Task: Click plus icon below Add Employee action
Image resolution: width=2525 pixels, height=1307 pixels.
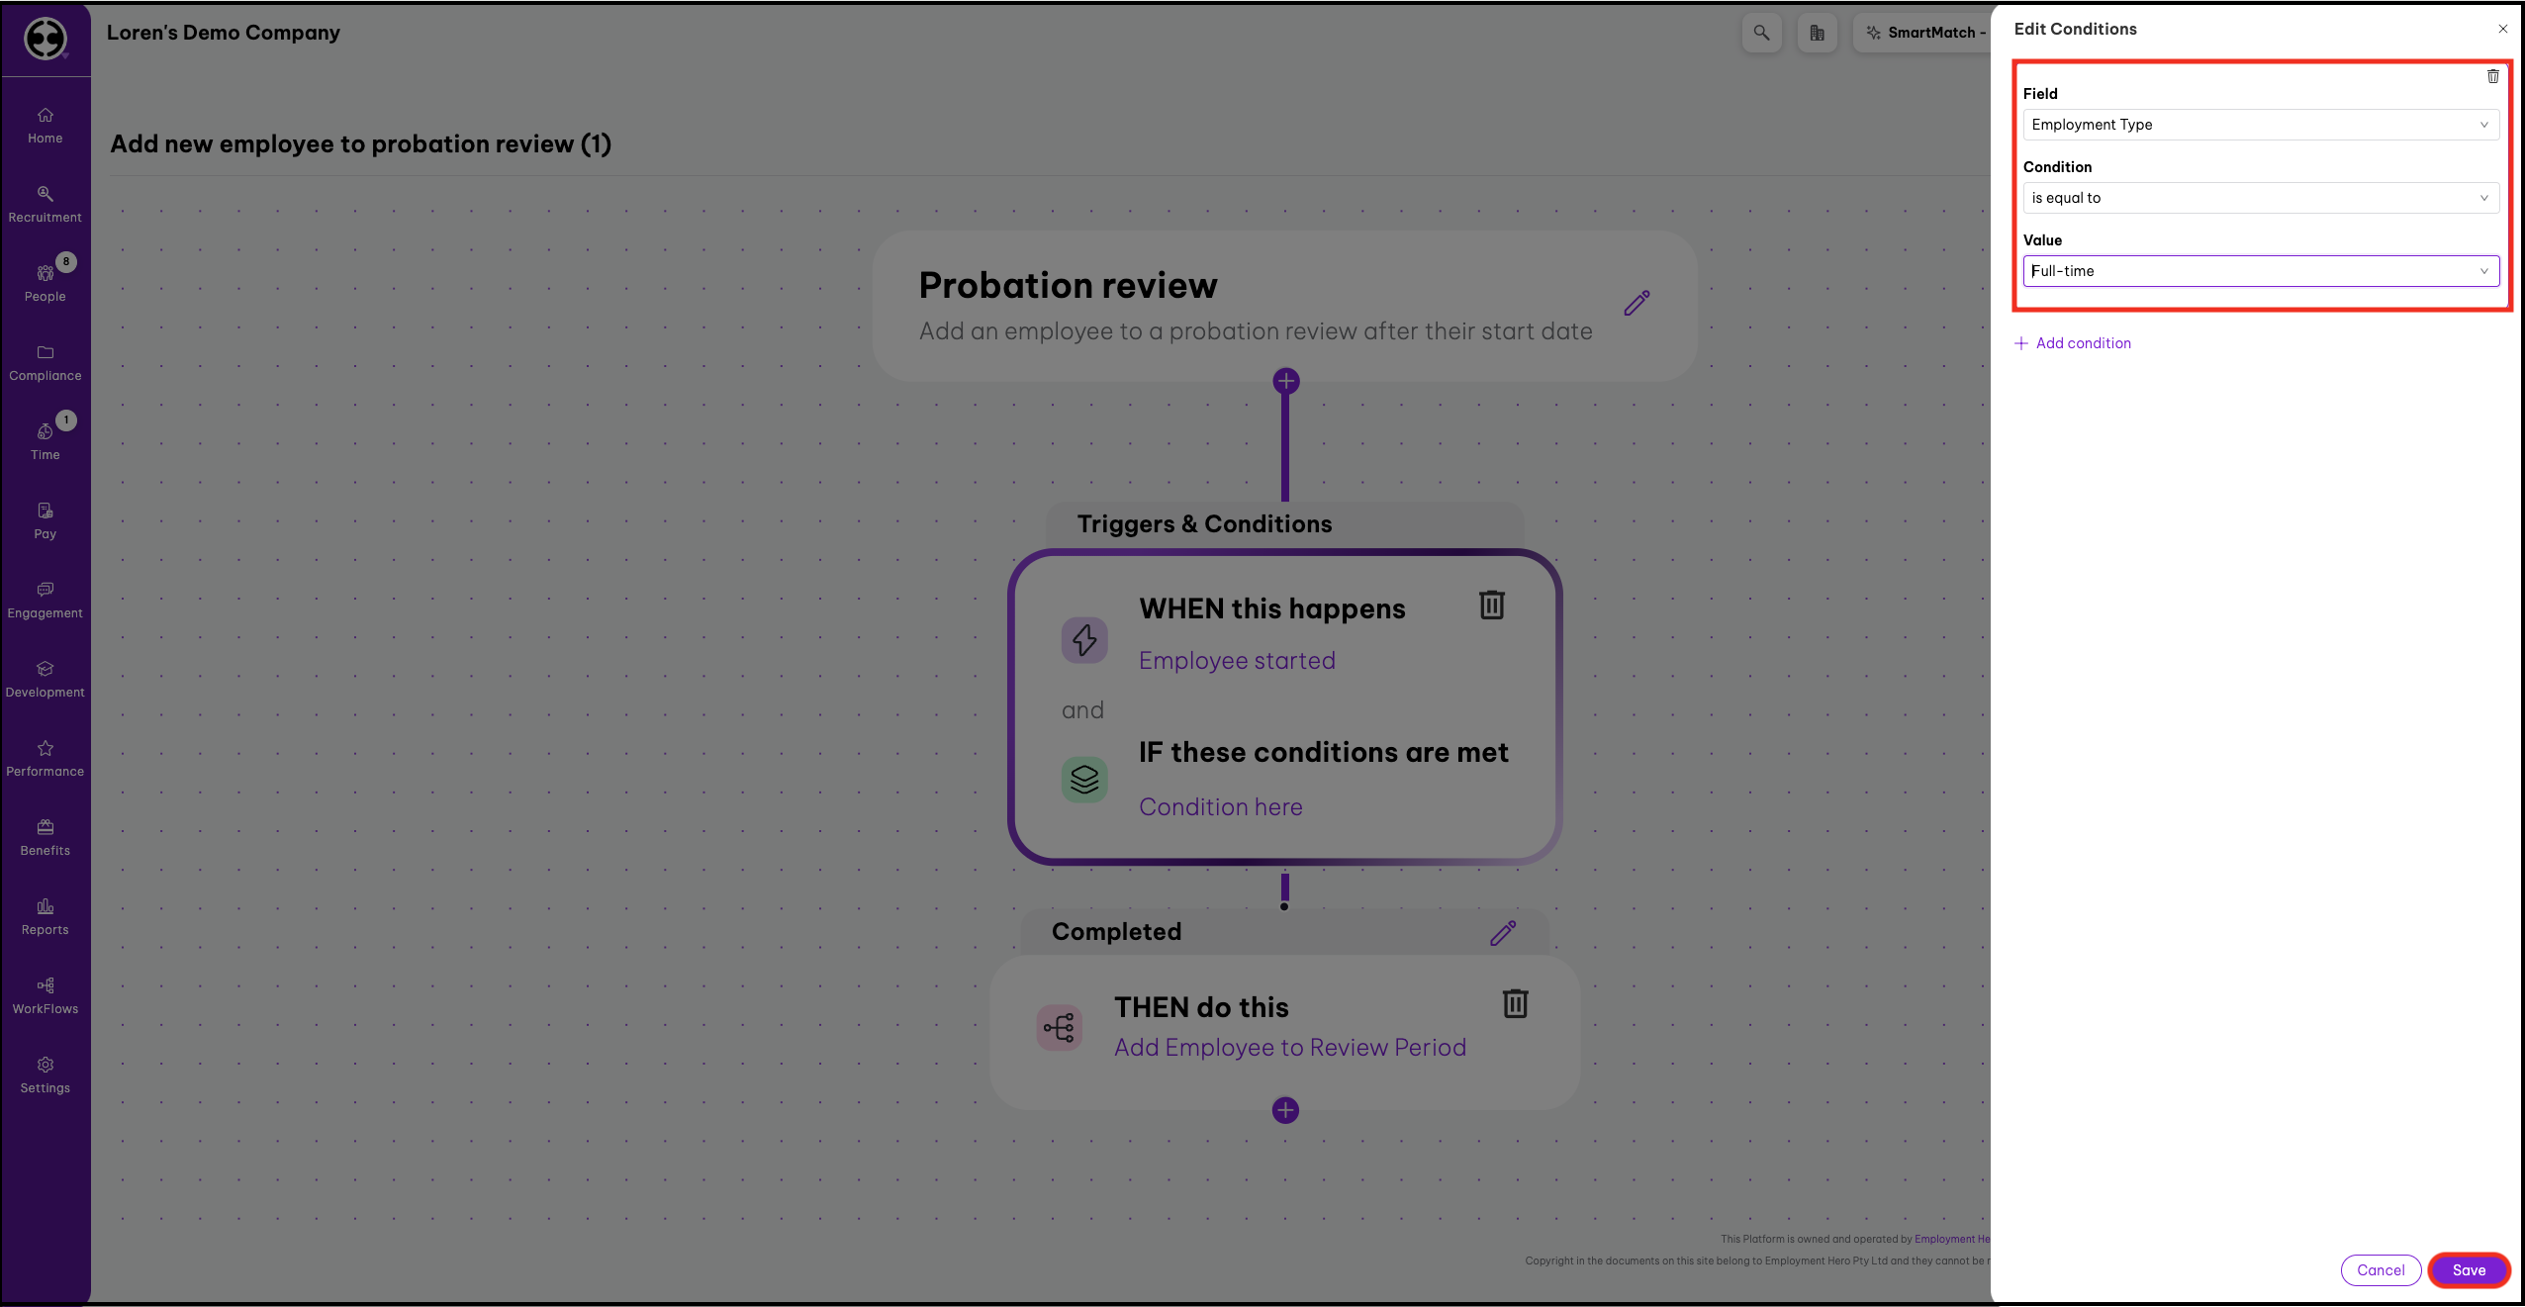Action: 1285,1110
